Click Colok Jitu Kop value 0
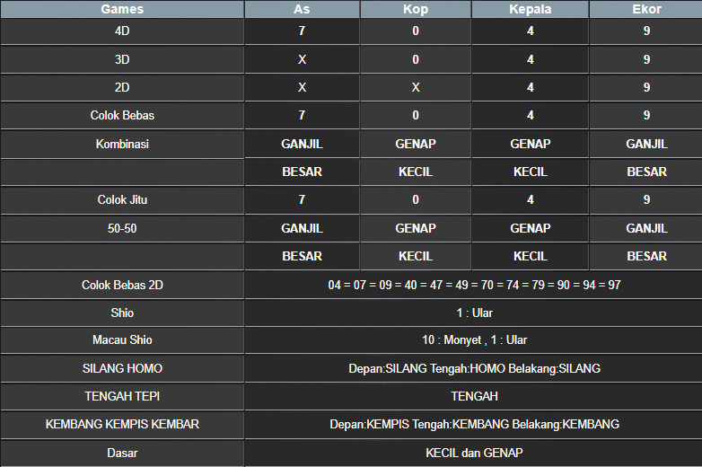702x467 pixels. coord(416,199)
